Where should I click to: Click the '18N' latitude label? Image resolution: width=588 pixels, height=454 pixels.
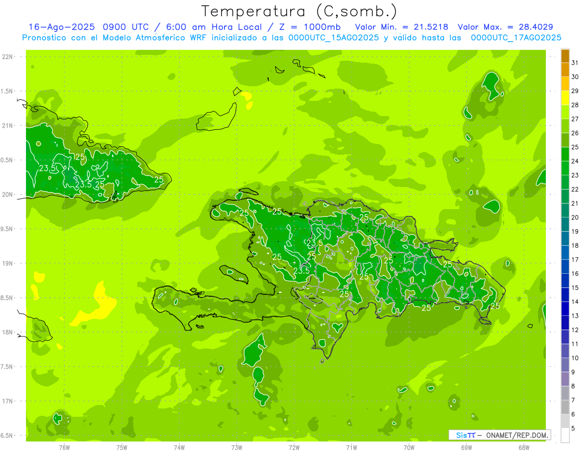pyautogui.click(x=8, y=333)
